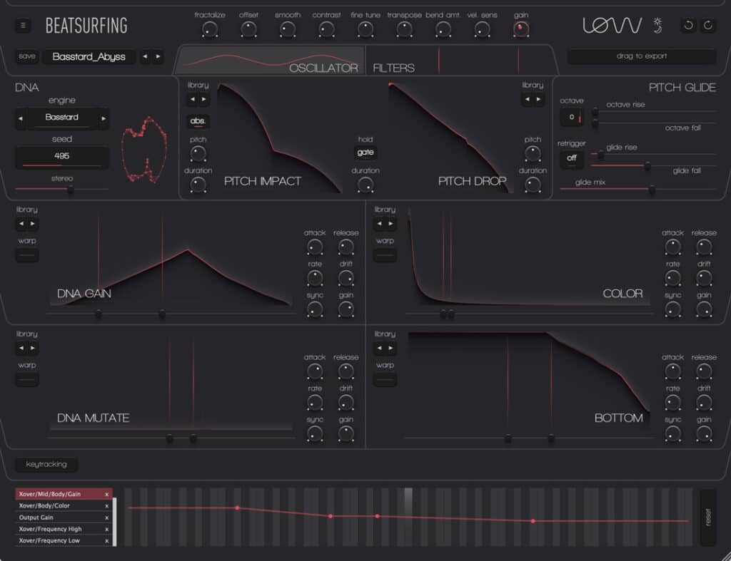Go to next COLOR library curve
The image size is (731, 561).
pyautogui.click(x=390, y=223)
